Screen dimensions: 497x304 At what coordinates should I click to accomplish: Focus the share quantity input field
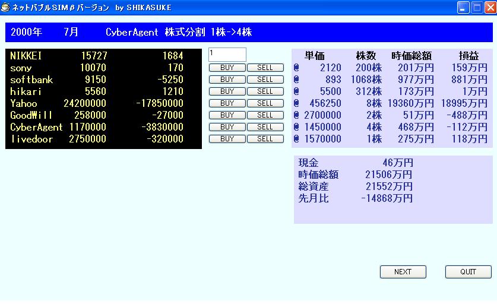click(227, 55)
